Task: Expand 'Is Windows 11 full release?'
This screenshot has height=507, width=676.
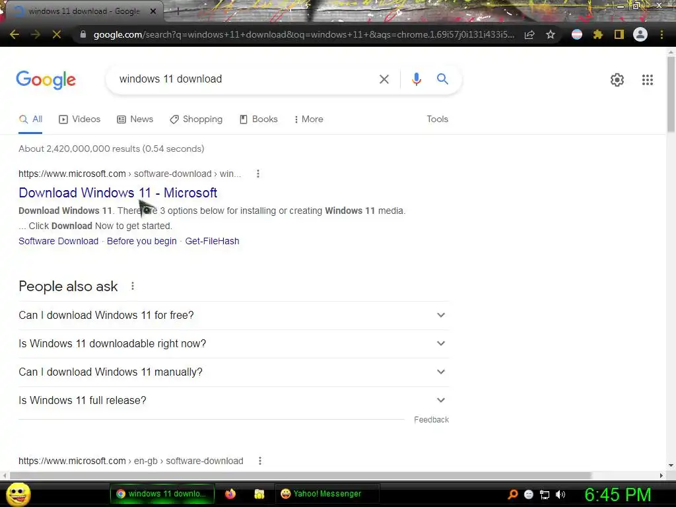Action: 234,401
